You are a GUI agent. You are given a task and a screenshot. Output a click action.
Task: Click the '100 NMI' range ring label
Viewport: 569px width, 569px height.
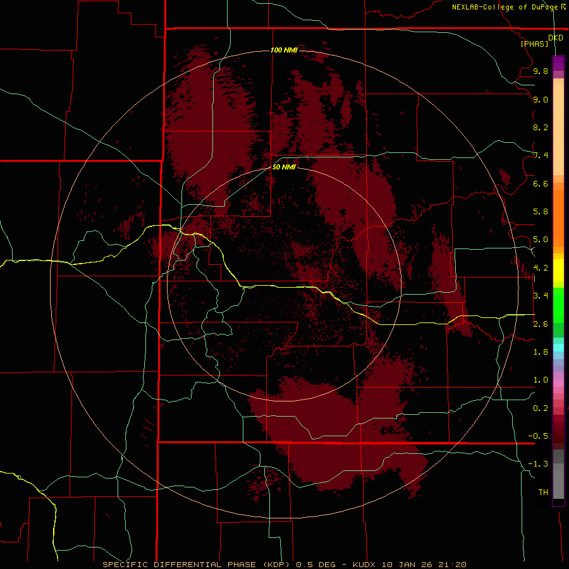coord(284,50)
